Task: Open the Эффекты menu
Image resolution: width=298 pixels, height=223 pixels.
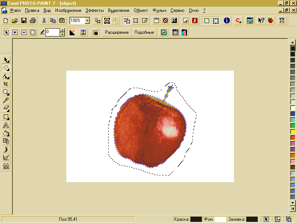Action: [95, 11]
